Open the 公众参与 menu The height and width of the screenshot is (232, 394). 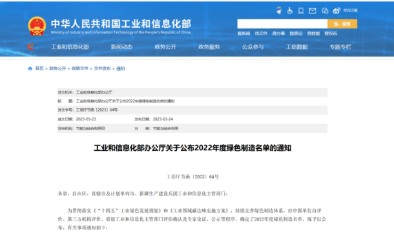click(253, 47)
